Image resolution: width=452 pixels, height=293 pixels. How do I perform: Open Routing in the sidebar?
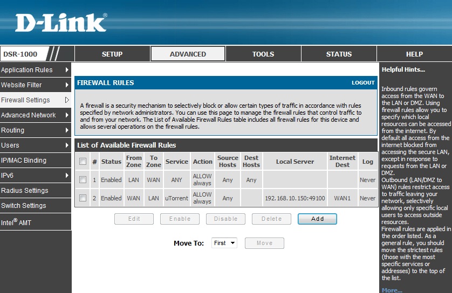click(x=36, y=130)
